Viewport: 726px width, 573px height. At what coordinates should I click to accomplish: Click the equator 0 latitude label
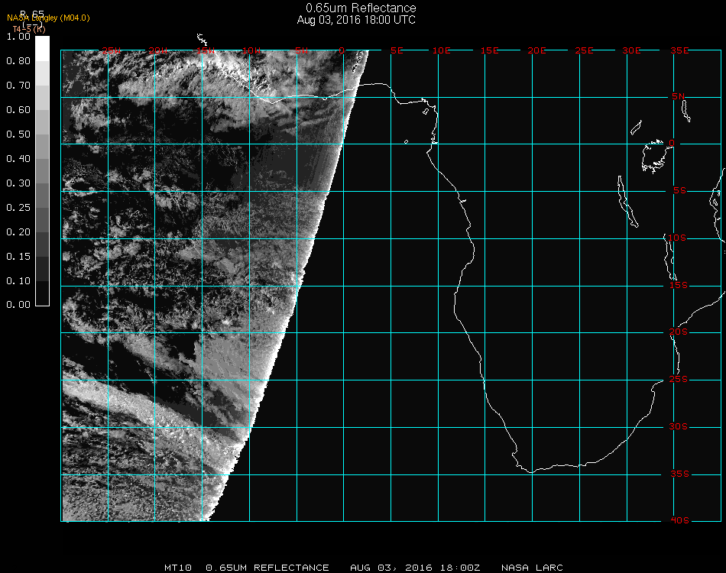672,144
